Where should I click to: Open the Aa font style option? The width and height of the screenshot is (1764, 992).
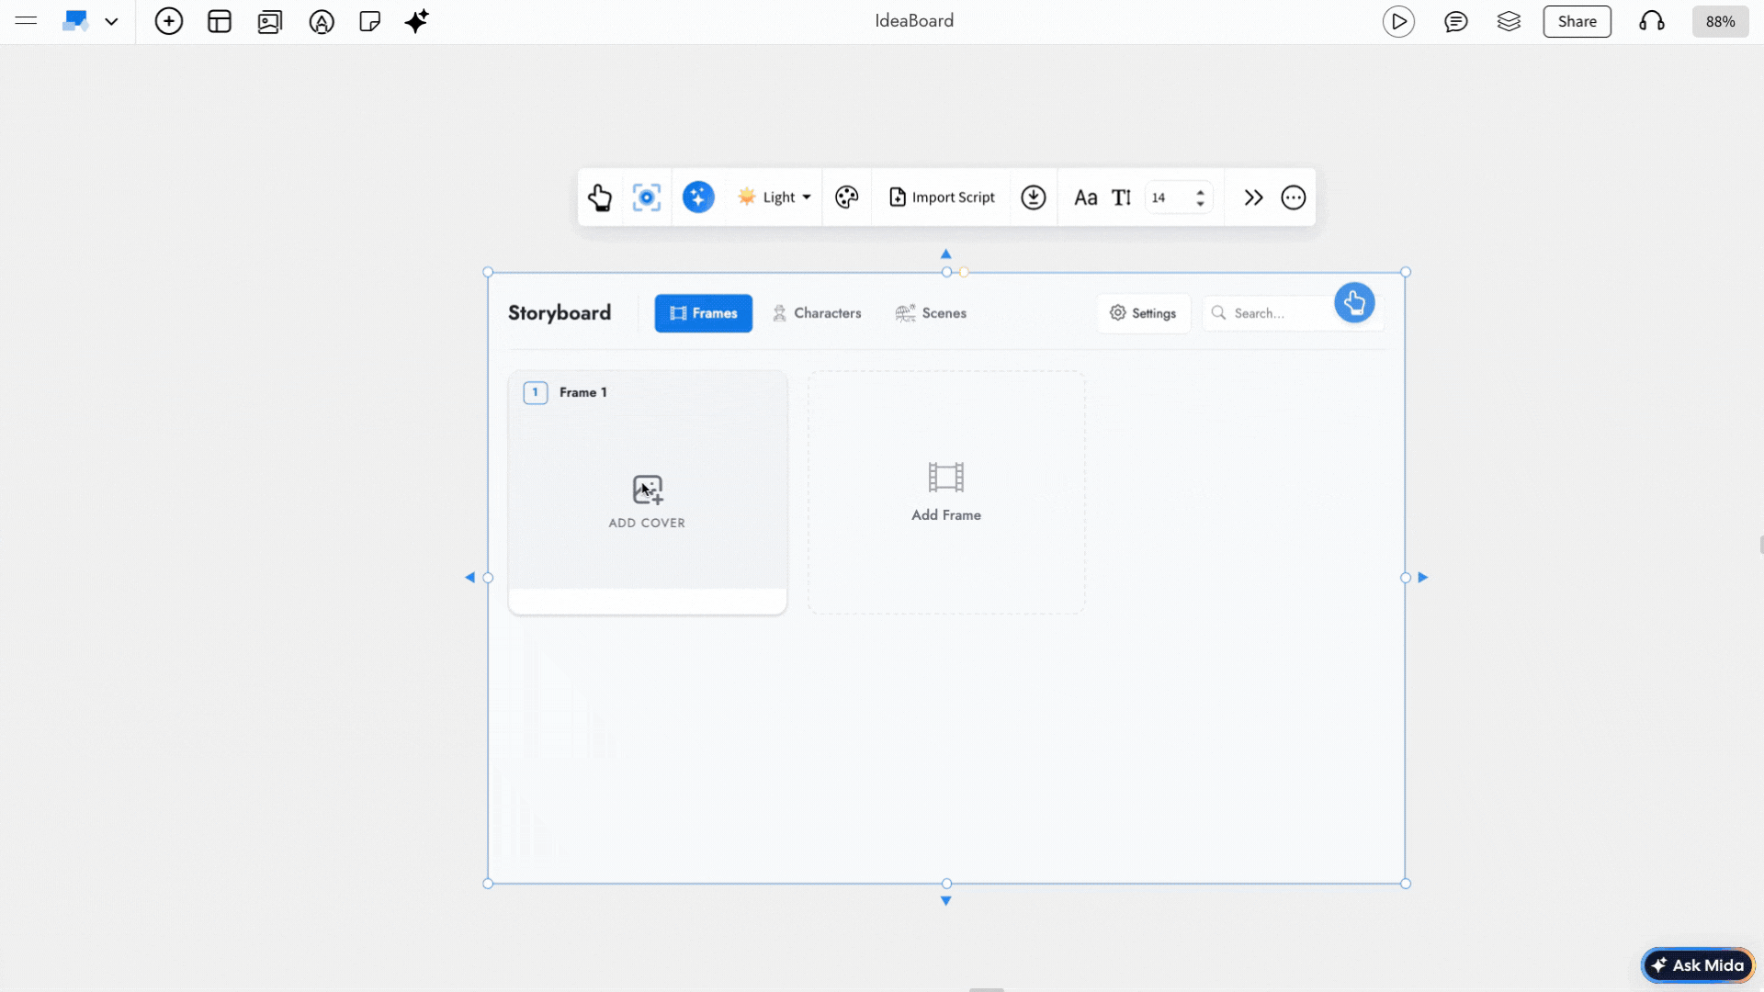tap(1085, 197)
